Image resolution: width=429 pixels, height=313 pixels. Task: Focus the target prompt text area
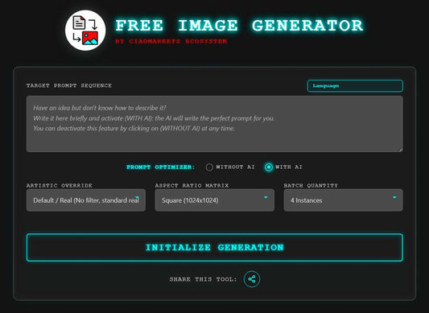pos(215,124)
